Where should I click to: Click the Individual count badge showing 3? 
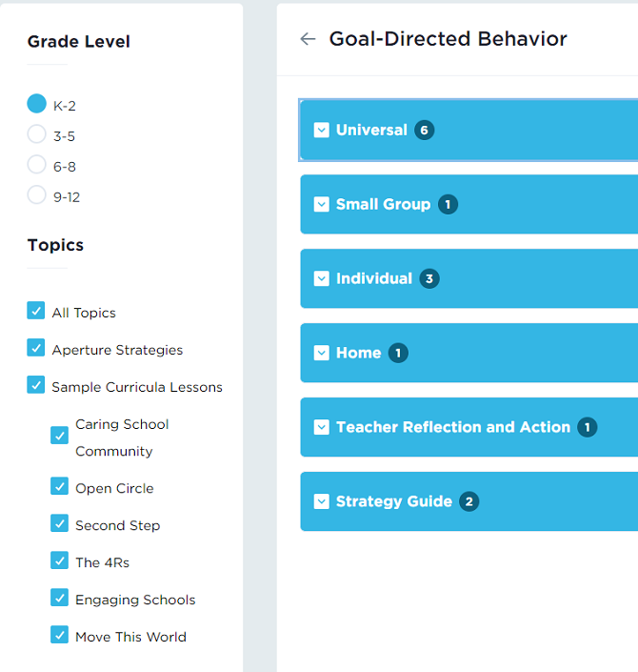click(429, 279)
